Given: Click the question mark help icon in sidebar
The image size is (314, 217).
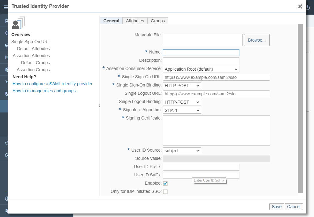Looking at the screenshot, I should pos(7,199).
